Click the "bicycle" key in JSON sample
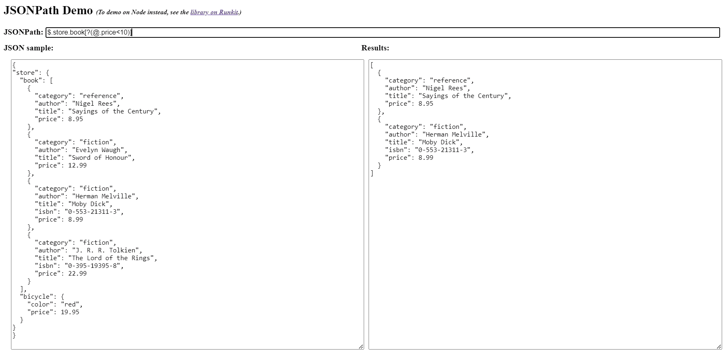Screen dimensions: 727x352 click(39, 297)
